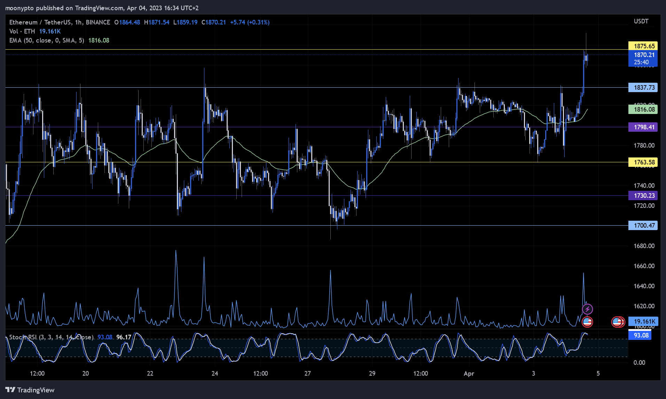Click the date label 24 on the time axis

[x=215, y=374]
